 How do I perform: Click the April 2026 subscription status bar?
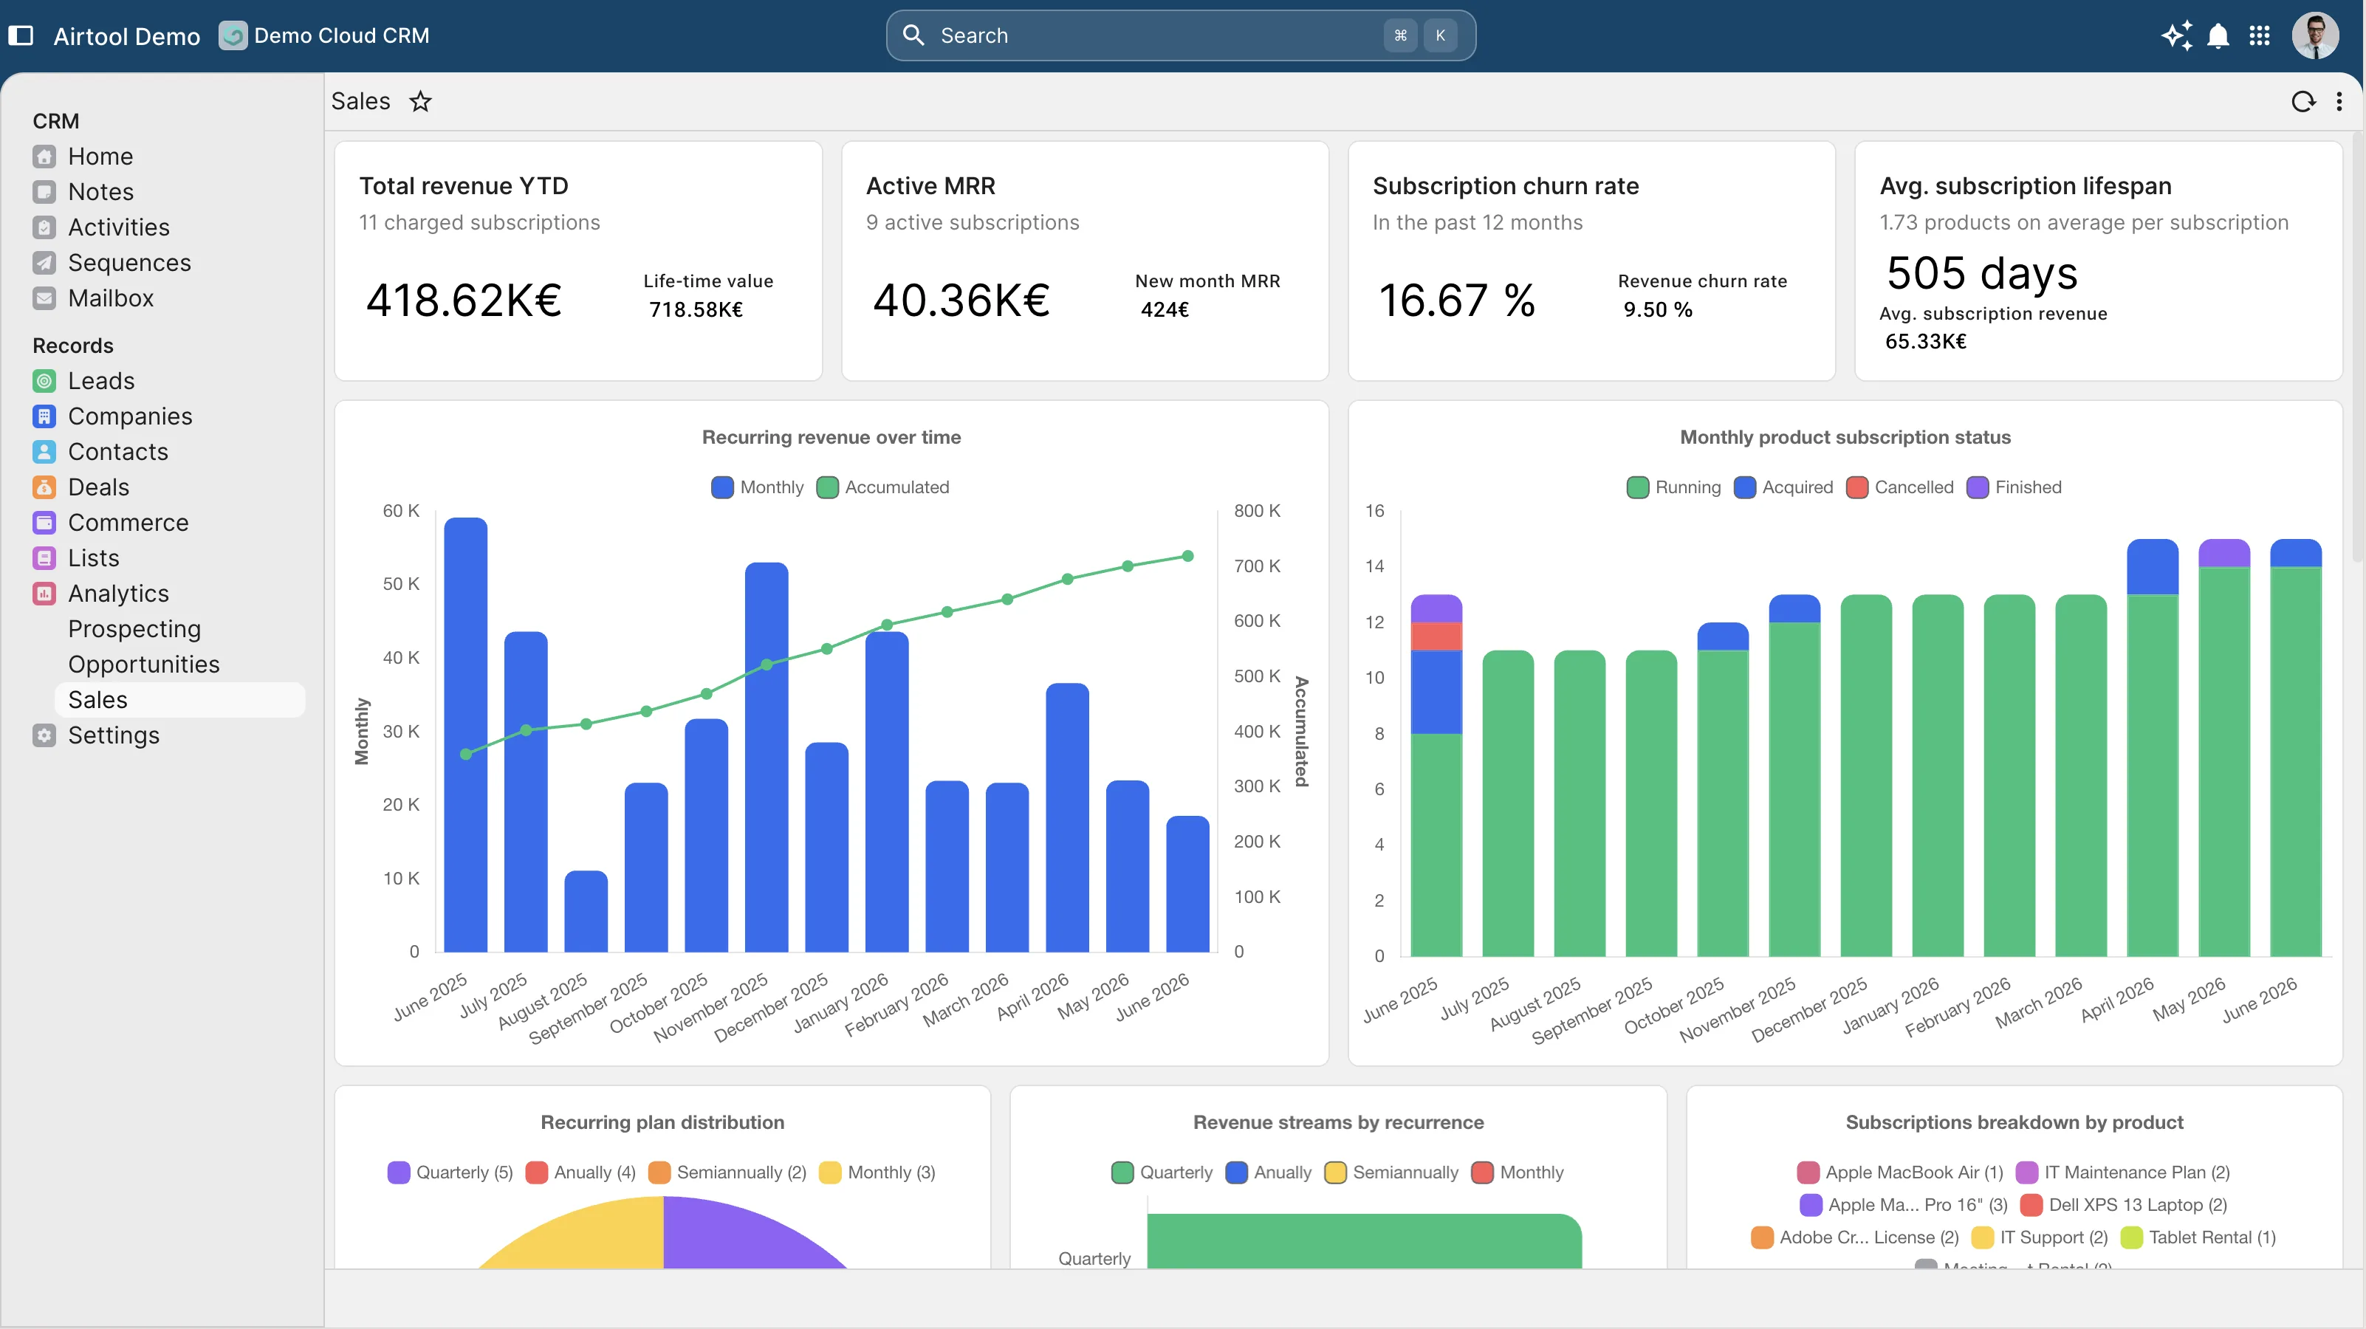(2153, 748)
